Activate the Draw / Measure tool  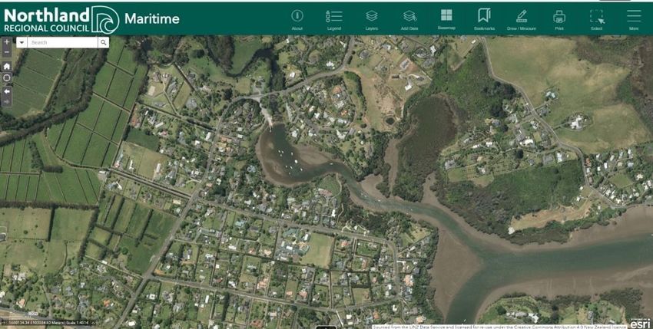tap(522, 18)
